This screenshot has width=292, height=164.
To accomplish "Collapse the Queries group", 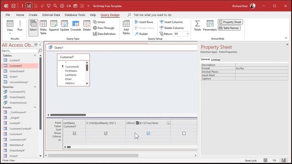I will pos(35,87).
